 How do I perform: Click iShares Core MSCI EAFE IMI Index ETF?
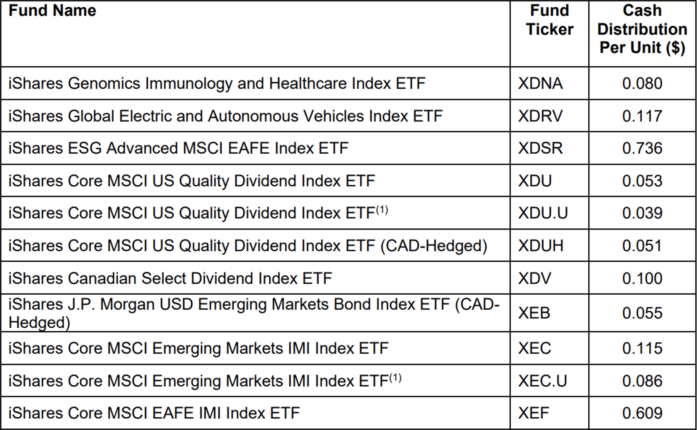coord(154,413)
